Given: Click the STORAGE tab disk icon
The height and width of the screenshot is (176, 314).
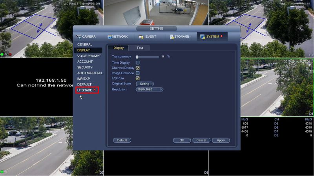Looking at the screenshot, I should [172, 37].
